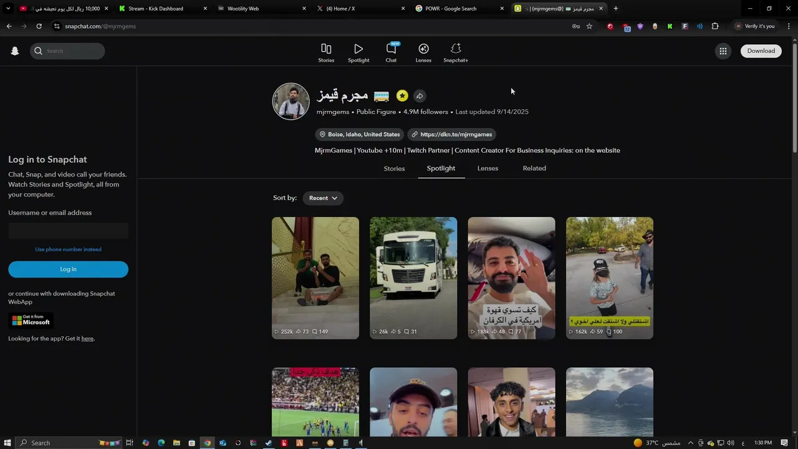Click the Username or email address field

point(68,231)
